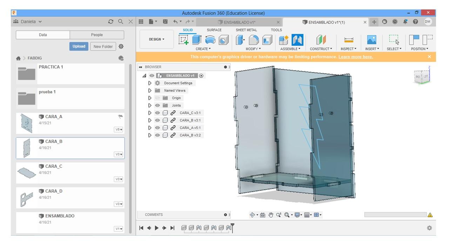Hide the Joints folder via eye icon
This screenshot has height=252, width=449.
[x=158, y=105]
